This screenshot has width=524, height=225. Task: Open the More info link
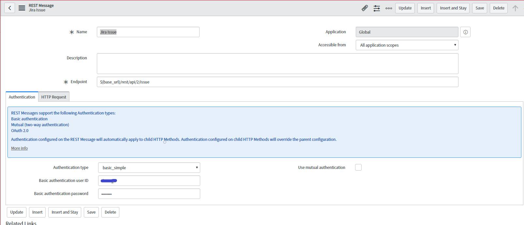(x=20, y=148)
